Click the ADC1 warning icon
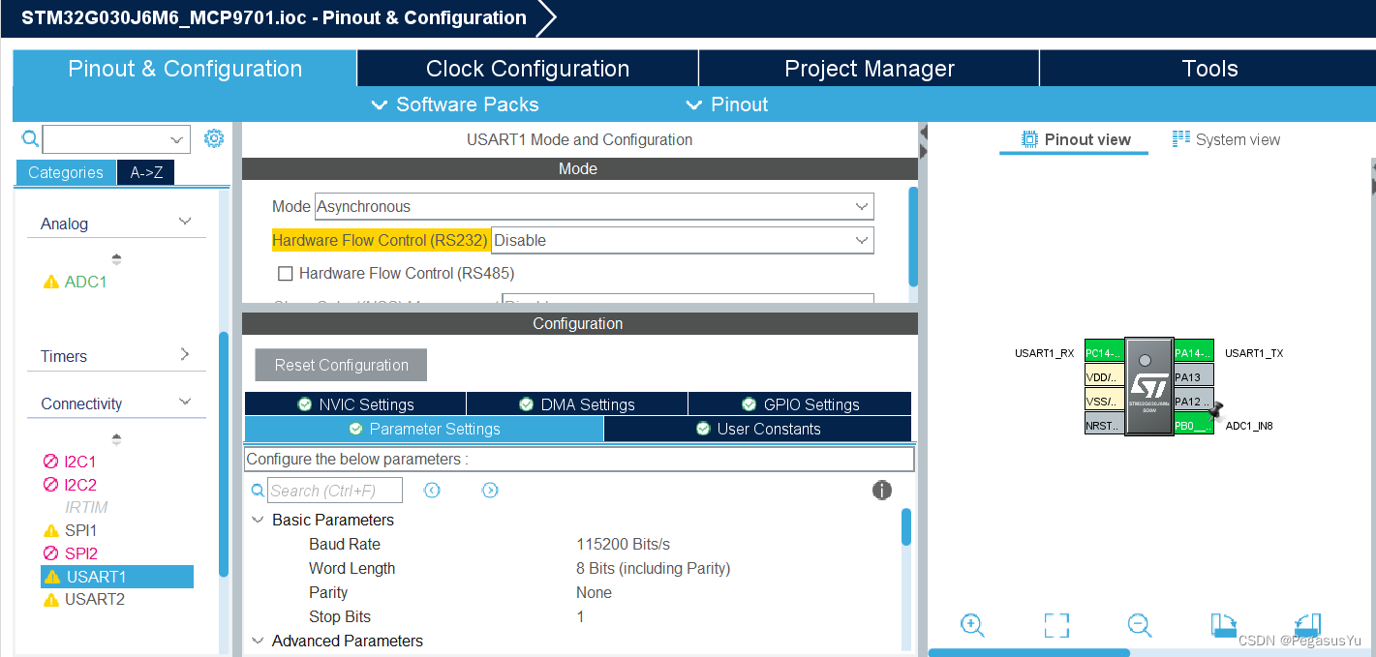 tap(51, 282)
